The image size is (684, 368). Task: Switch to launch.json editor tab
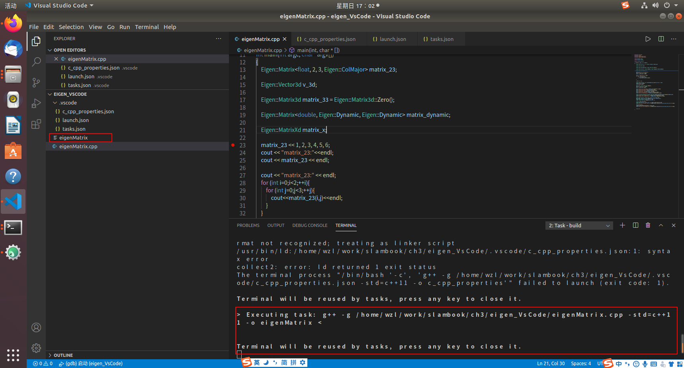coord(393,39)
